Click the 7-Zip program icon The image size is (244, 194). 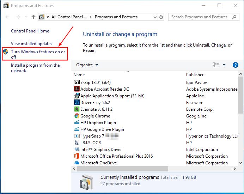tap(77, 83)
